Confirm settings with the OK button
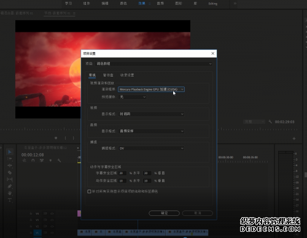Screen dimensions: 307x238 (164, 213)
